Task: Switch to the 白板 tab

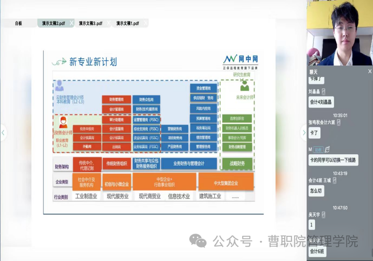Action: (x=18, y=23)
